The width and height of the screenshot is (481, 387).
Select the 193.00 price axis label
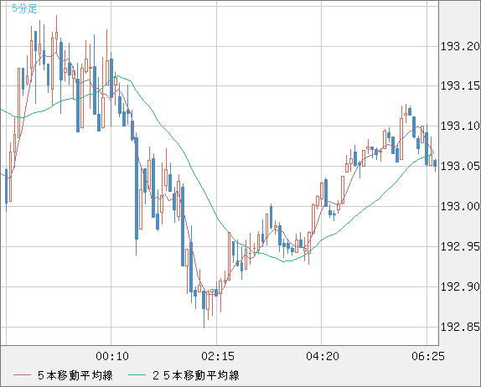coord(460,206)
